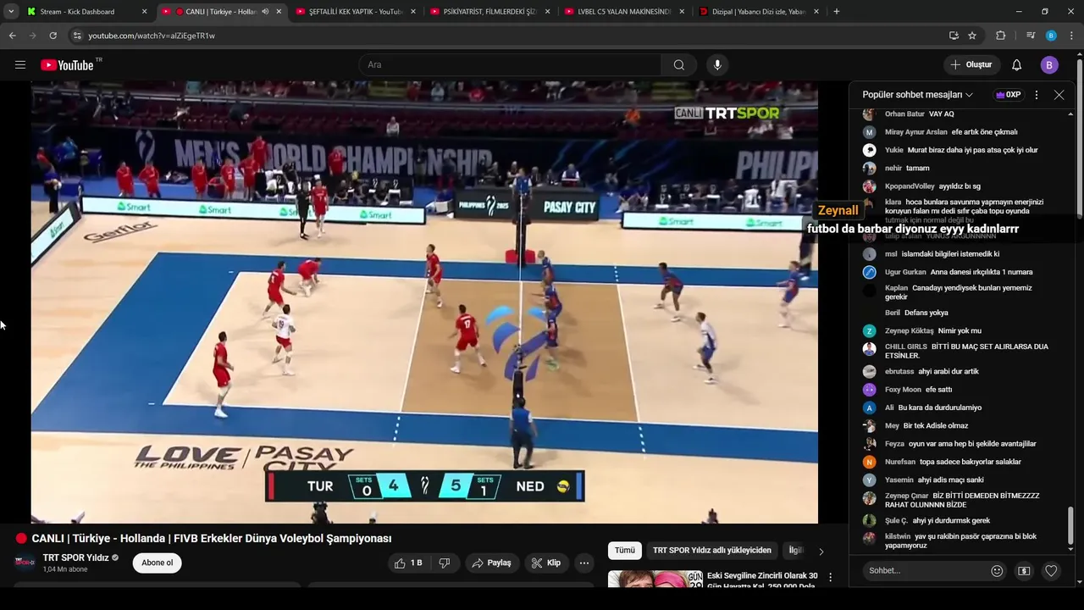The height and width of the screenshot is (610, 1084).
Task: Open the YouTube hamburger guide menu
Action: (20, 65)
